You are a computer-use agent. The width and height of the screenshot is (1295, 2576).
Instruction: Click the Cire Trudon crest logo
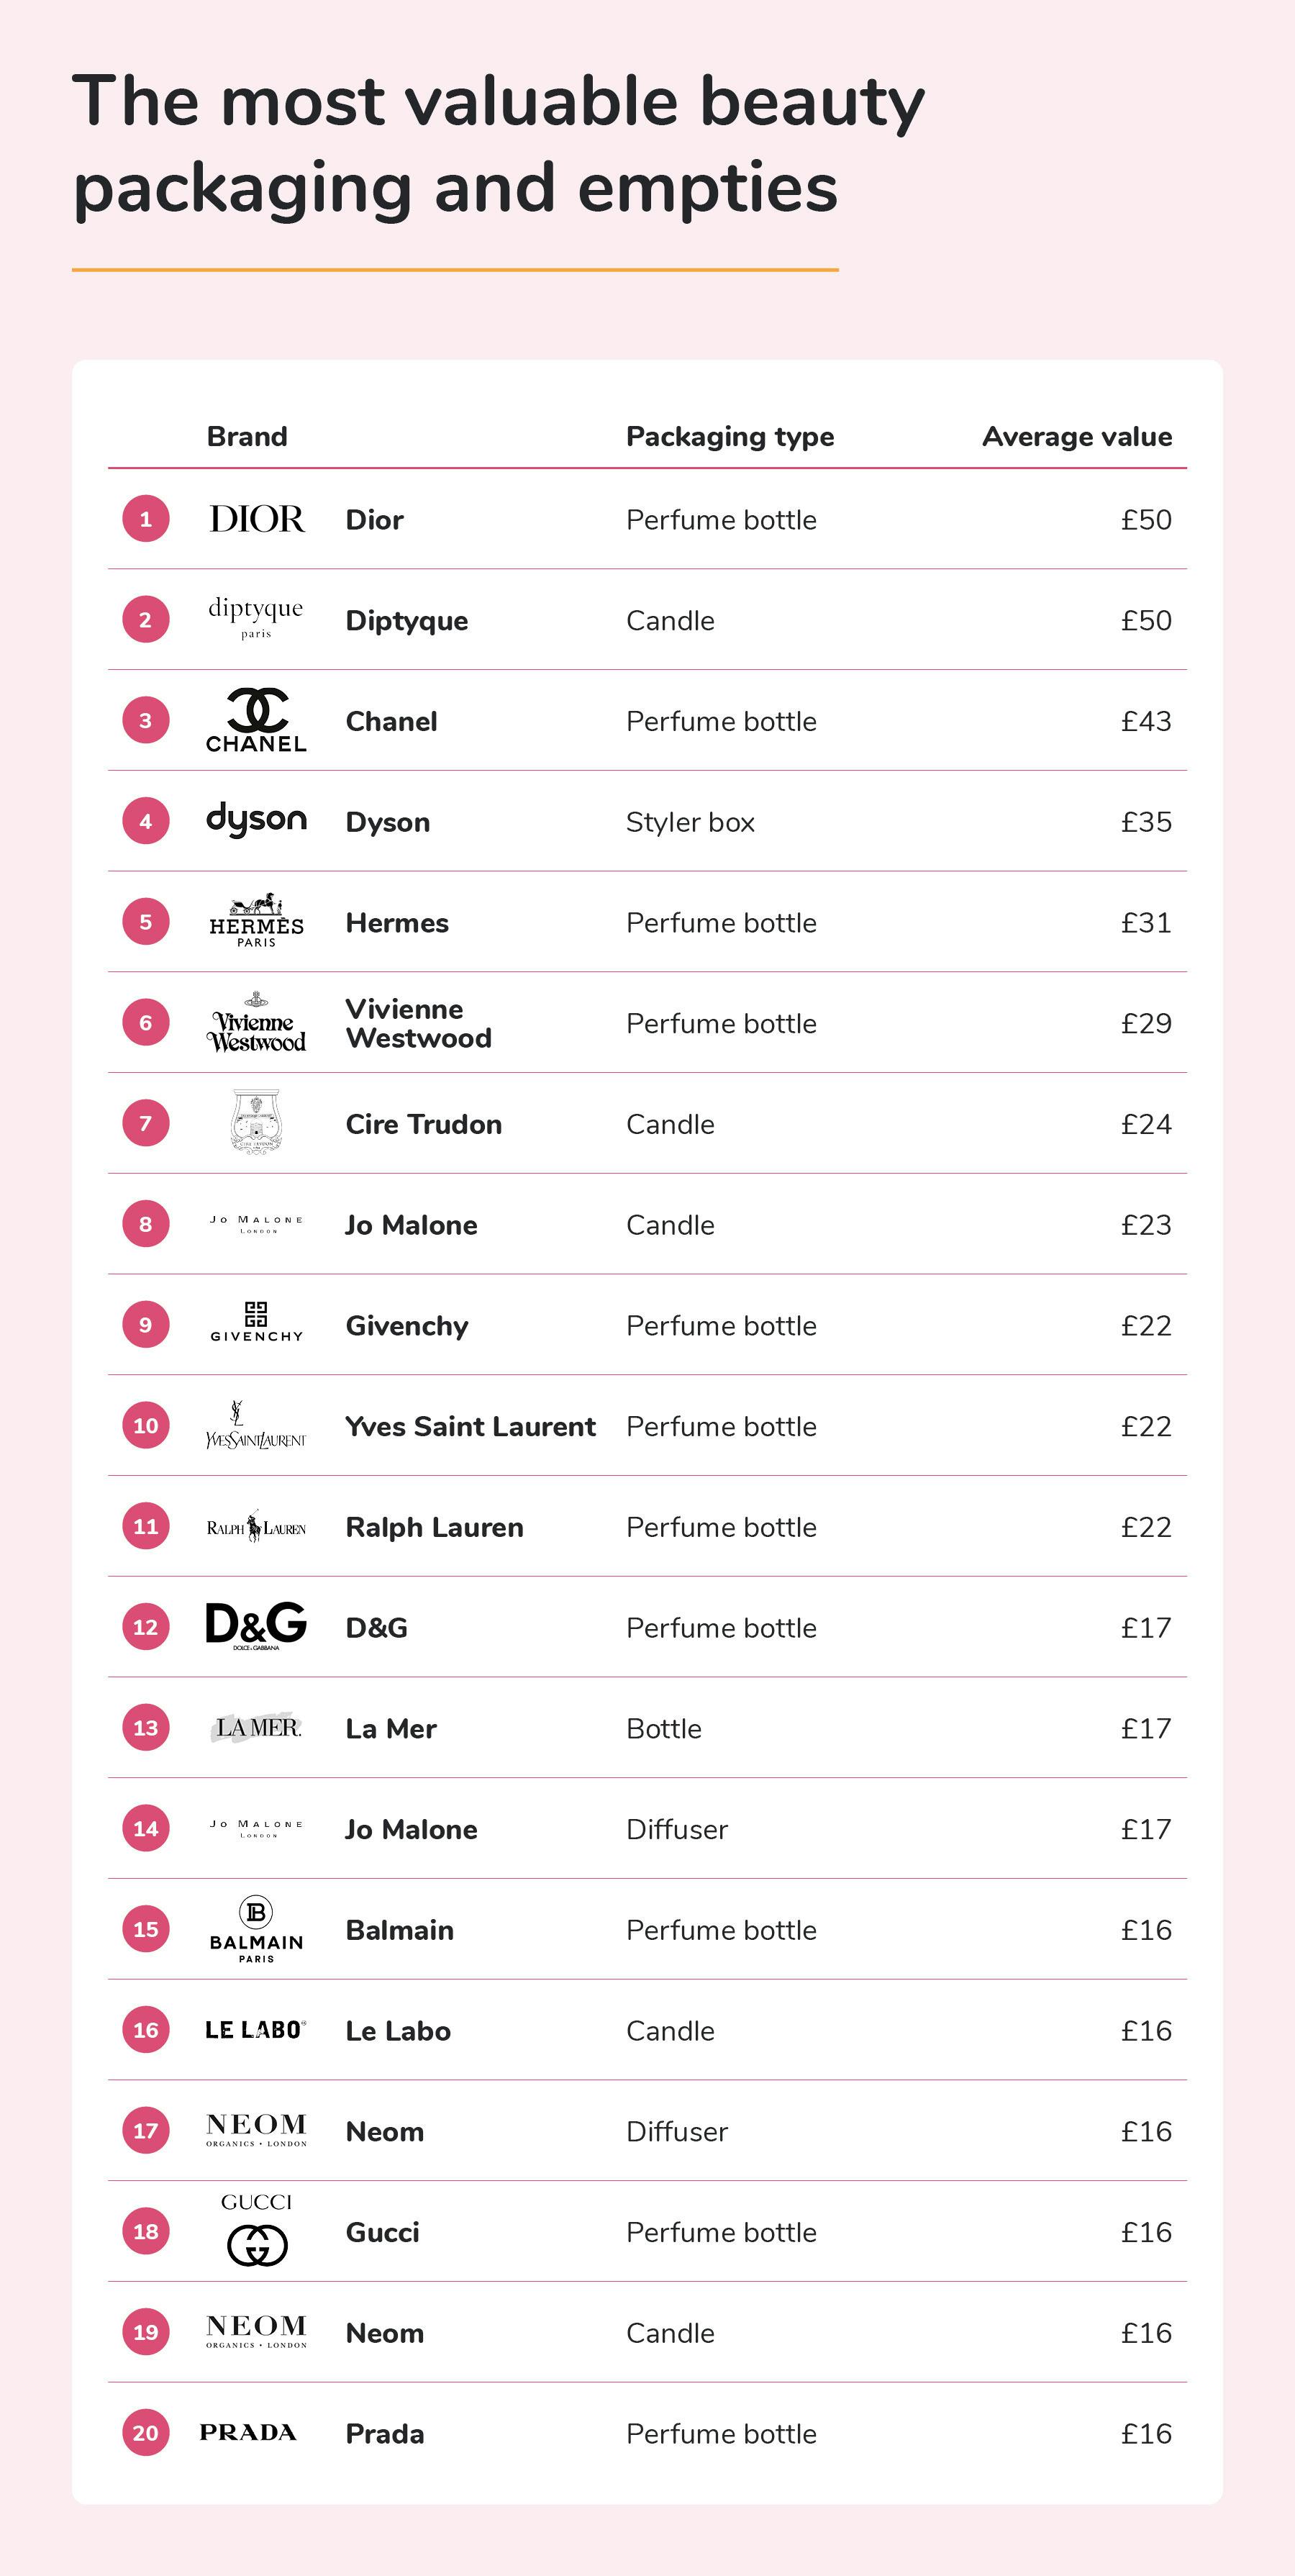pos(256,1122)
